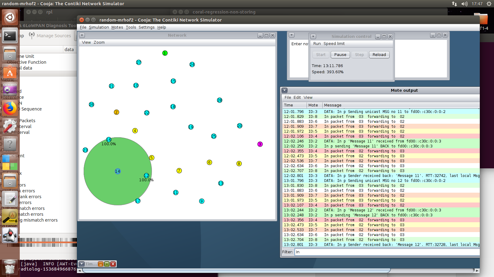The width and height of the screenshot is (494, 277).
Task: Open the Mote output panel dropdown arrow
Action: (x=285, y=90)
